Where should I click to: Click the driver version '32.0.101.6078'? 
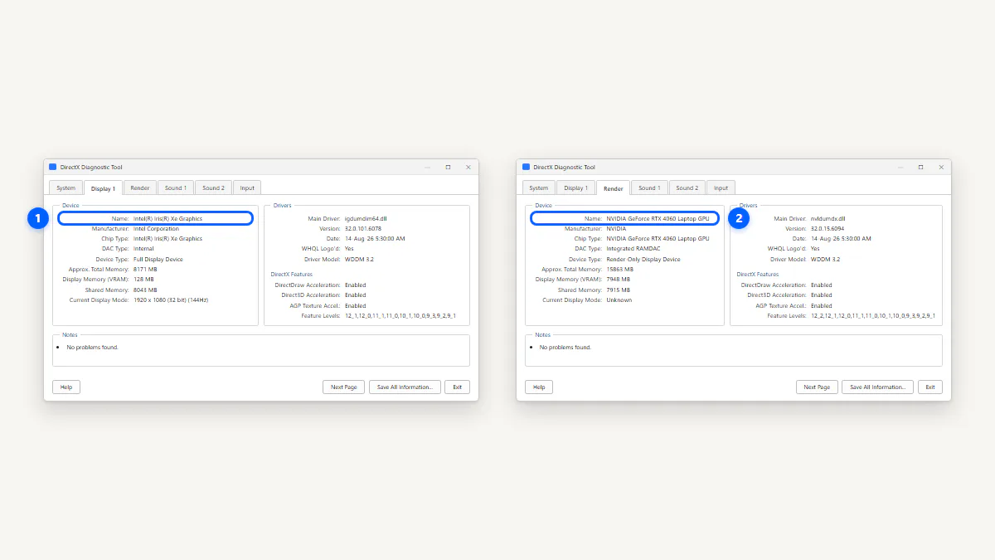[363, 229]
